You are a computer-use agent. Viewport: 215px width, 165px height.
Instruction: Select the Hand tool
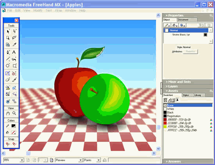[x=8, y=113]
